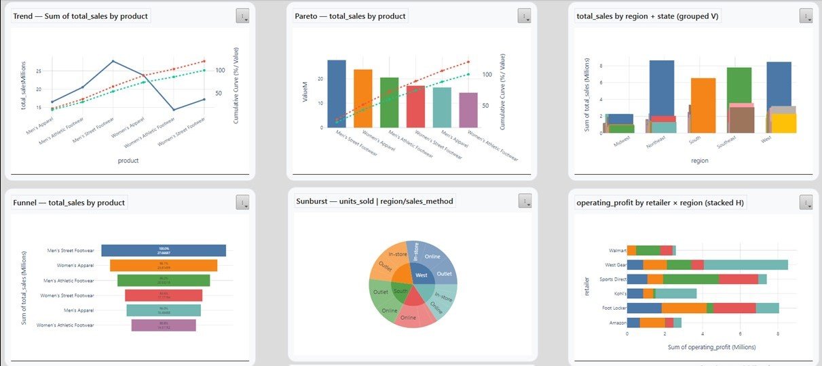
Task: Open options menu for operating_profit chart
Action: pyautogui.click(x=806, y=203)
